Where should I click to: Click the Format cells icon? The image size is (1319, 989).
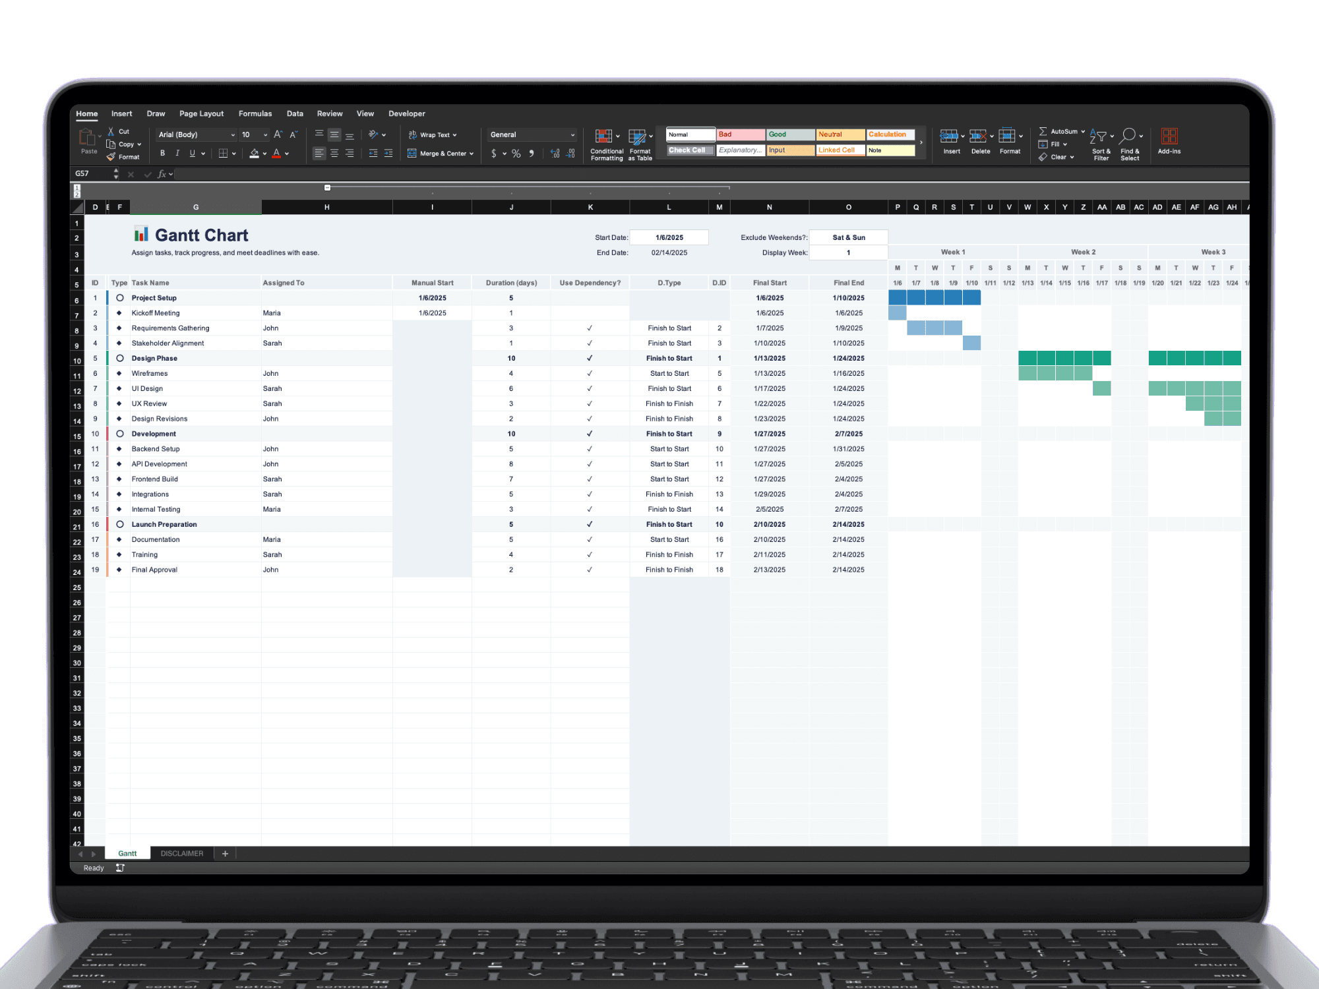(x=1007, y=136)
